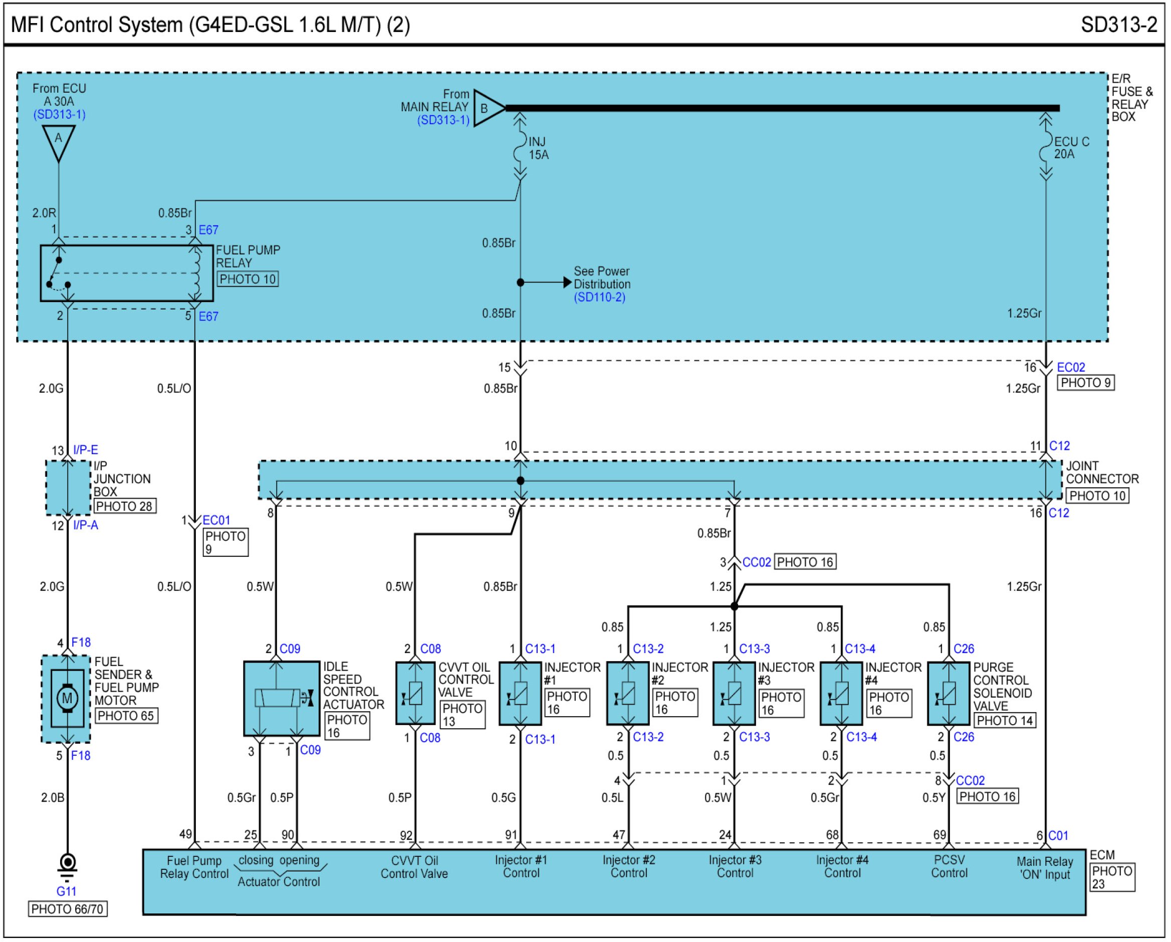This screenshot has width=1171, height=942.
Task: Click the SD313-1 link under MAIN RELAY
Action: (443, 120)
